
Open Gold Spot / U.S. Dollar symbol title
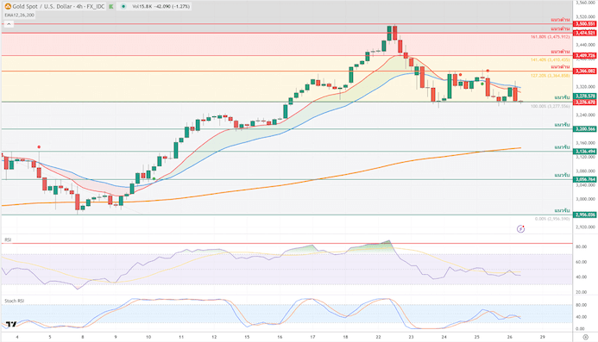[59, 7]
